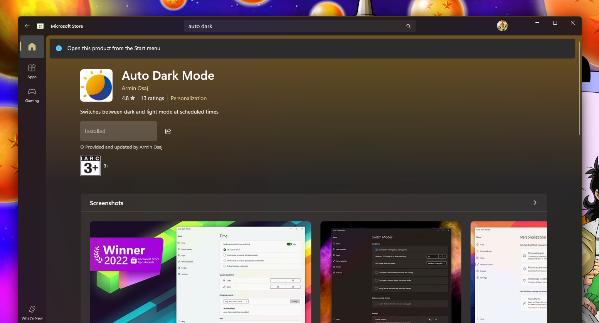Open What's New in the sidebar

pyautogui.click(x=32, y=312)
